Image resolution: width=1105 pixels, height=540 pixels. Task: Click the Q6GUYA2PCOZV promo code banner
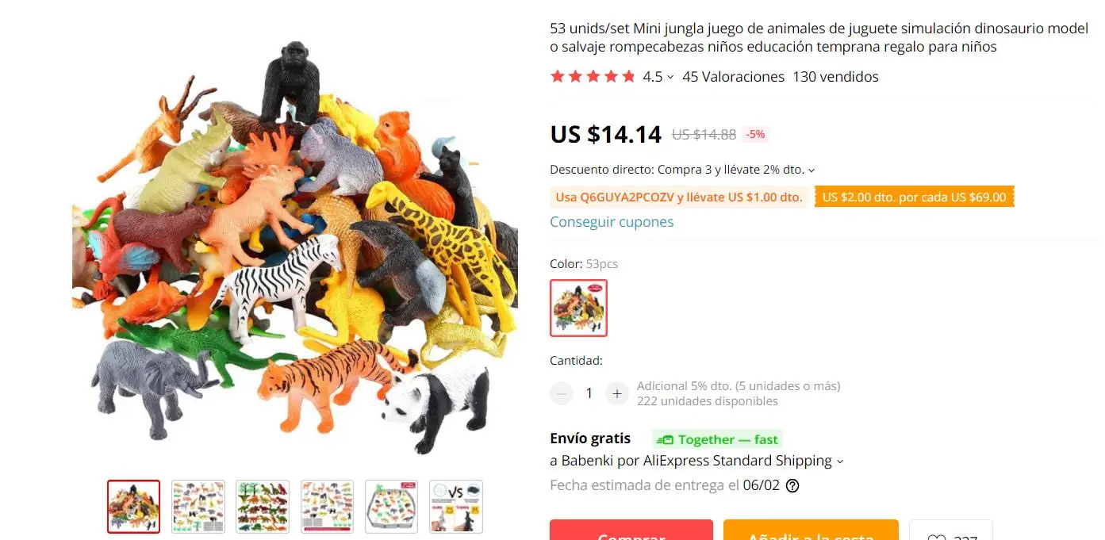pyautogui.click(x=679, y=197)
